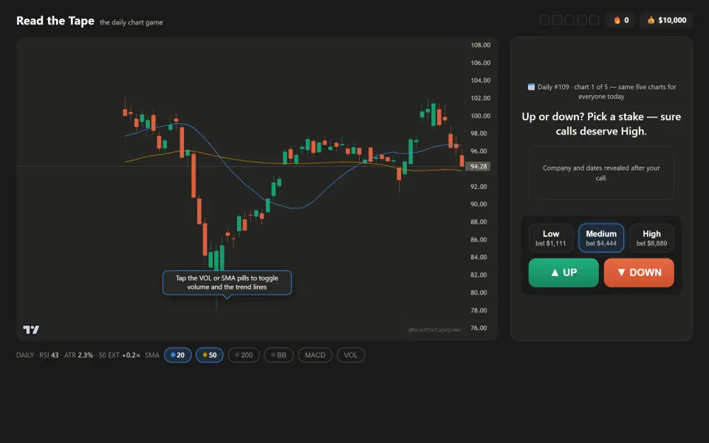Click the RSI 43 readout
The height and width of the screenshot is (443, 709).
tap(49, 355)
